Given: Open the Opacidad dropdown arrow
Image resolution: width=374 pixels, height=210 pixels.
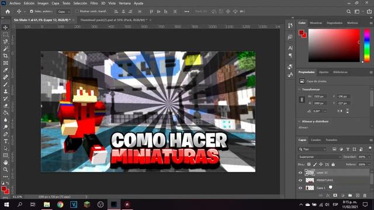Looking at the screenshot, I should click(369, 157).
